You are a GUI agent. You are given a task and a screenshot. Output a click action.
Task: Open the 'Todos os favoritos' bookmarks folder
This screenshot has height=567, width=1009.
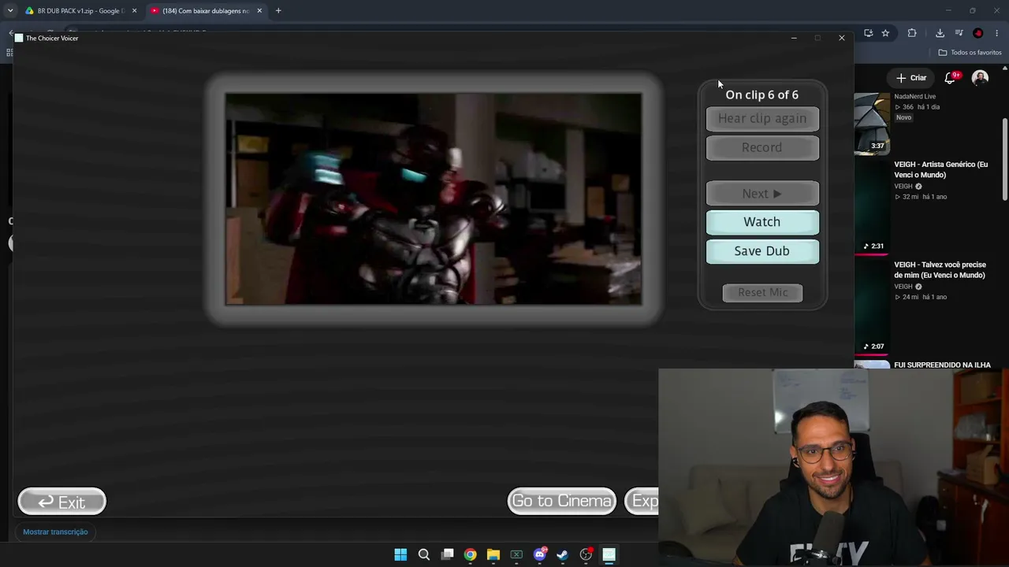(x=969, y=53)
